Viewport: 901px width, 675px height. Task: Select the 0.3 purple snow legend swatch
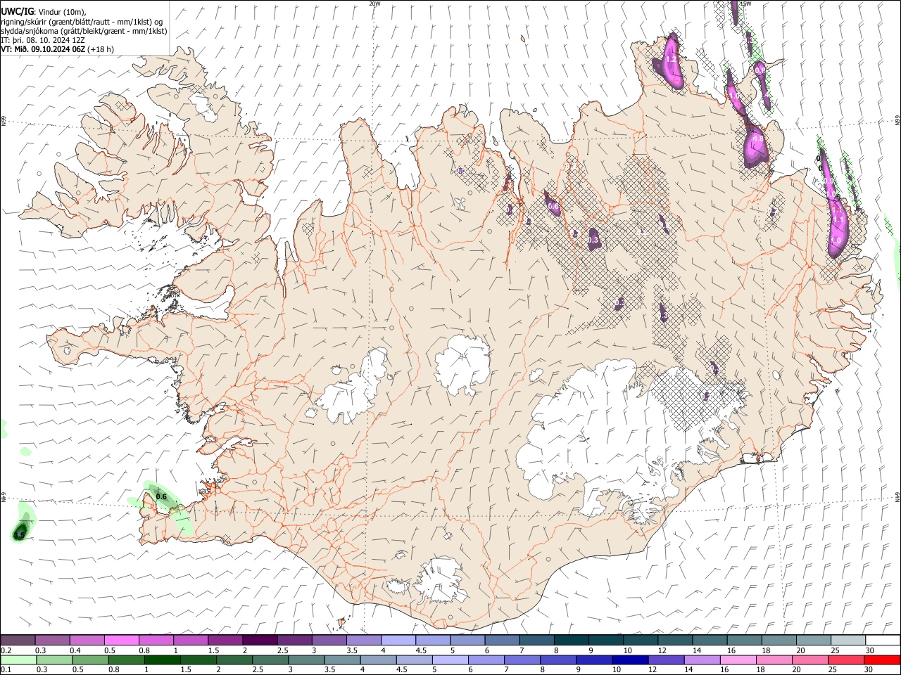[x=53, y=640]
